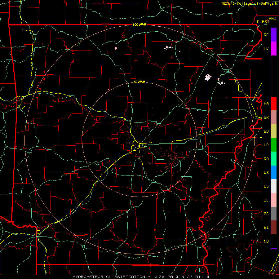The width and height of the screenshot is (279, 279).
Task: Select the '[CLAS]' legend heading
Action: point(262,21)
